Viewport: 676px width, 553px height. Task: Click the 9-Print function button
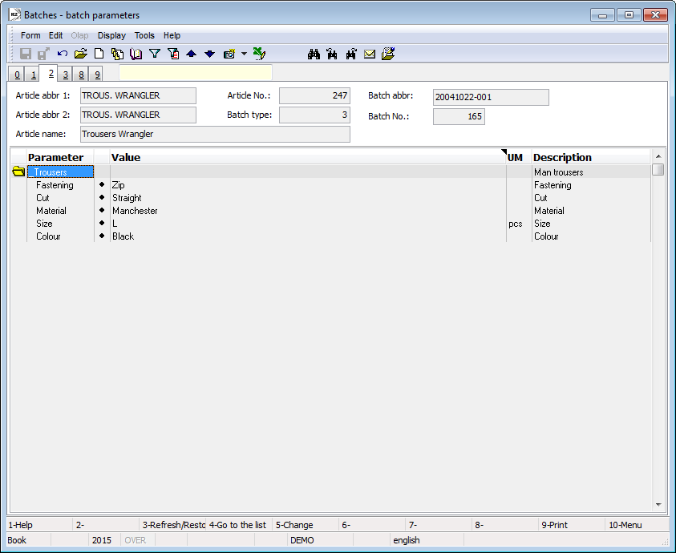pyautogui.click(x=572, y=525)
